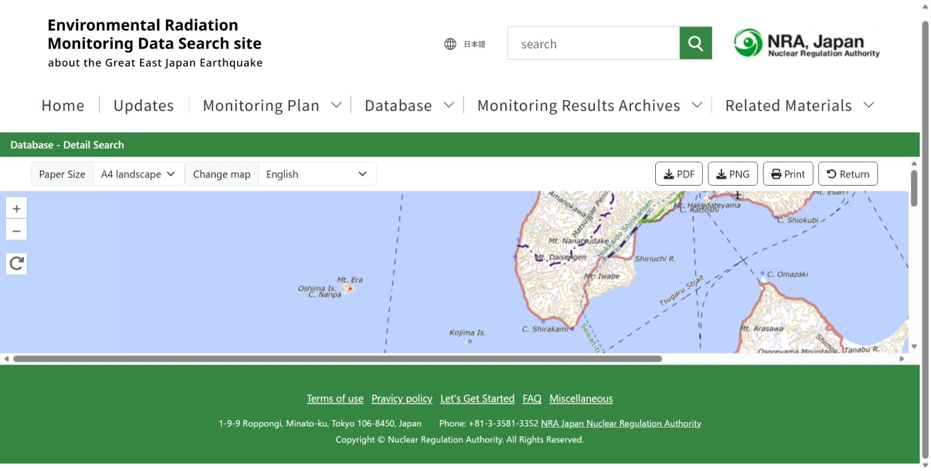
Task: Export the map as PNG
Action: coord(733,174)
